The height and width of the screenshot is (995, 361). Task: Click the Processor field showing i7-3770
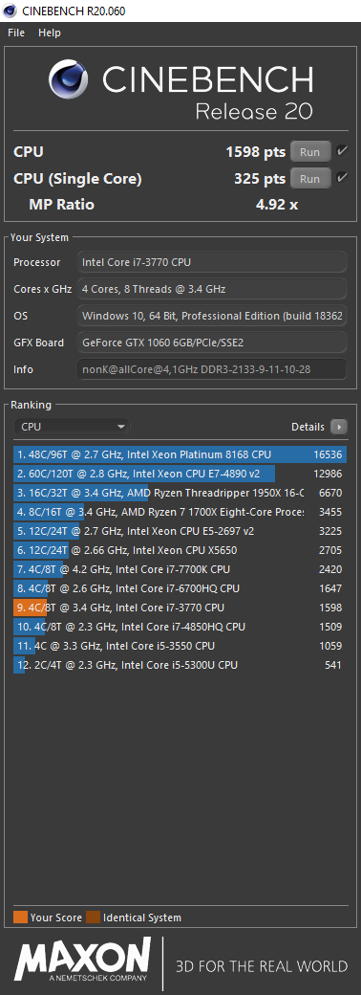(212, 262)
